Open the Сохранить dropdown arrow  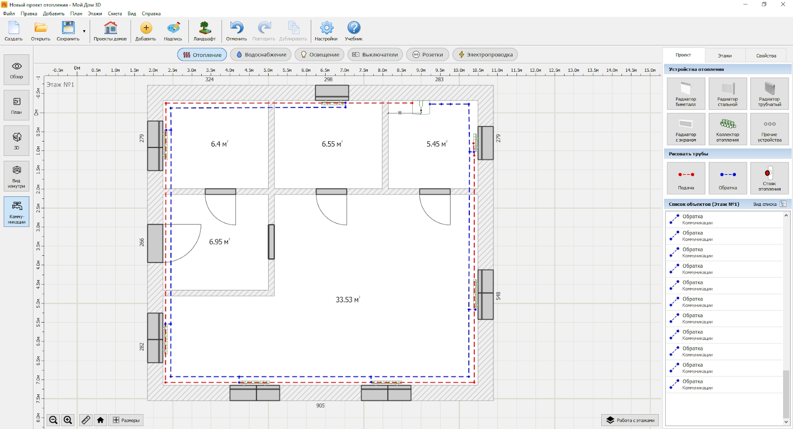[x=84, y=32]
